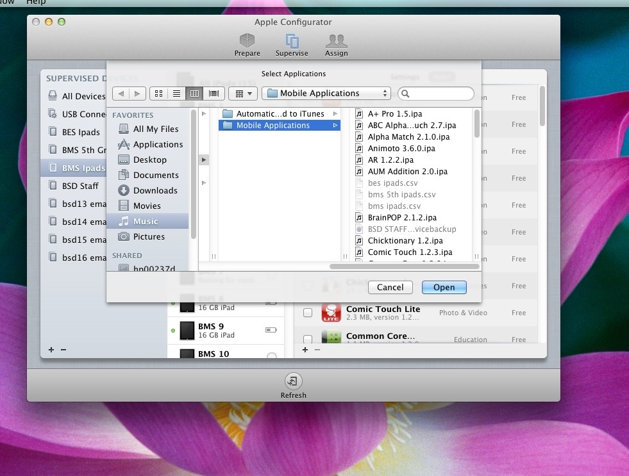Select the Automatic...d to iTunes folder

click(x=280, y=114)
